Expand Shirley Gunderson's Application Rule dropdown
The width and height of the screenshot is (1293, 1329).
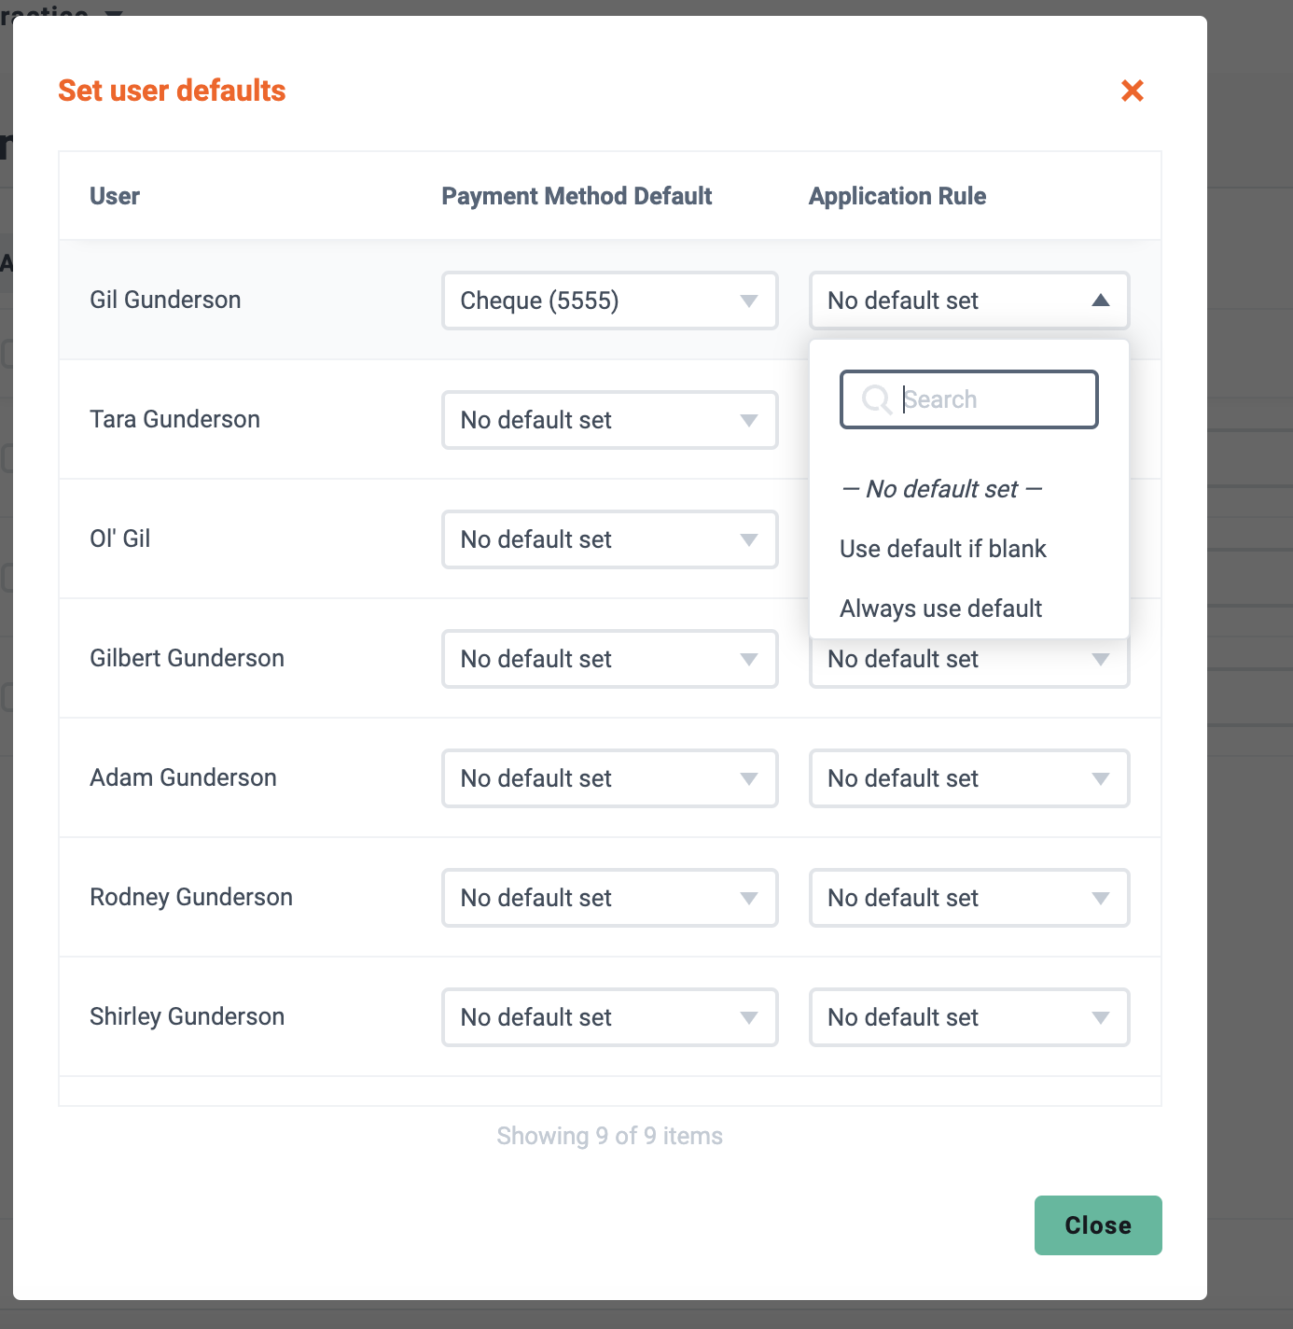click(x=969, y=1017)
